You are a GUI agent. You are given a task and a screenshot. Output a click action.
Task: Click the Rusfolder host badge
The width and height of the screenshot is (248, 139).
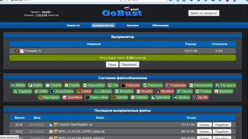click(224, 91)
